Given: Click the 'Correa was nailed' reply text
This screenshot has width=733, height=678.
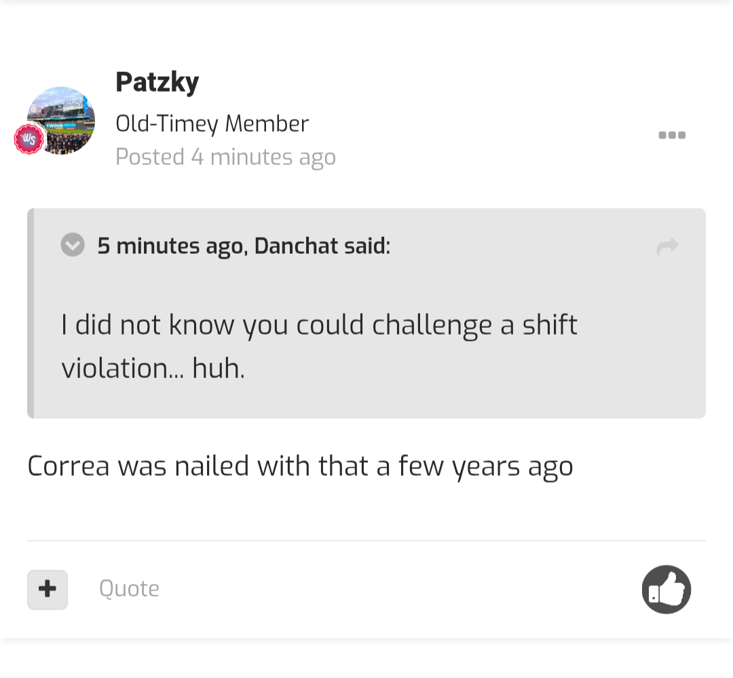Looking at the screenshot, I should coord(170,466).
